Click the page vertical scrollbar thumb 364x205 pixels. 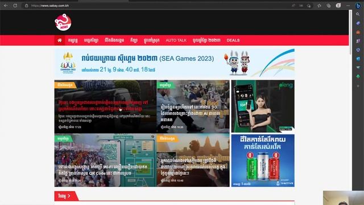tap(350, 32)
